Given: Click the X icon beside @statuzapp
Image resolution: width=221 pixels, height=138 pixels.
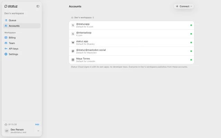Looking at the screenshot, I should 73,25.
